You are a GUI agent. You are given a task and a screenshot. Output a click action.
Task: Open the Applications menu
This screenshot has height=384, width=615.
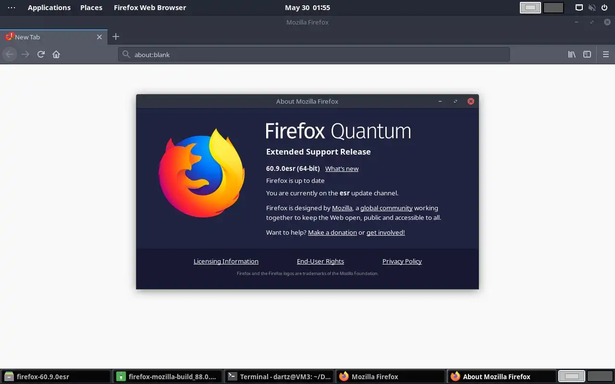coord(49,8)
